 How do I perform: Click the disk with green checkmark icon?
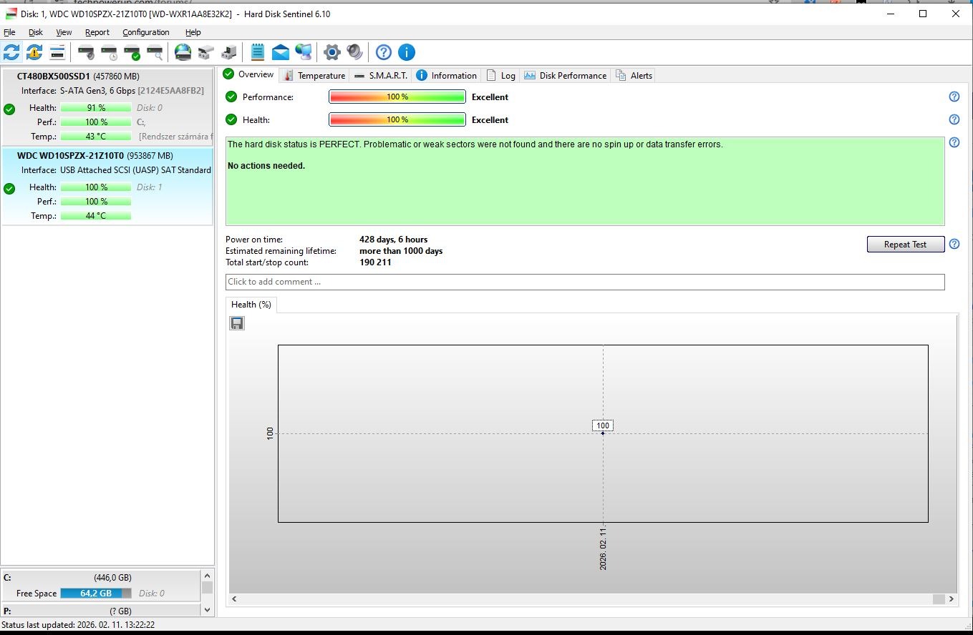[132, 52]
